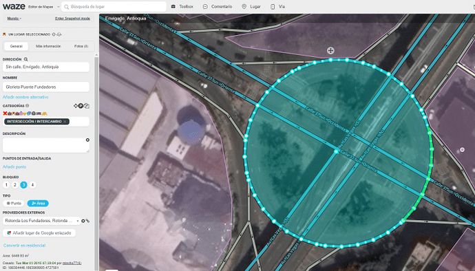Viewport: 475px width, 271px height.
Task: Open the Fotos (0) tab
Action: (x=81, y=46)
